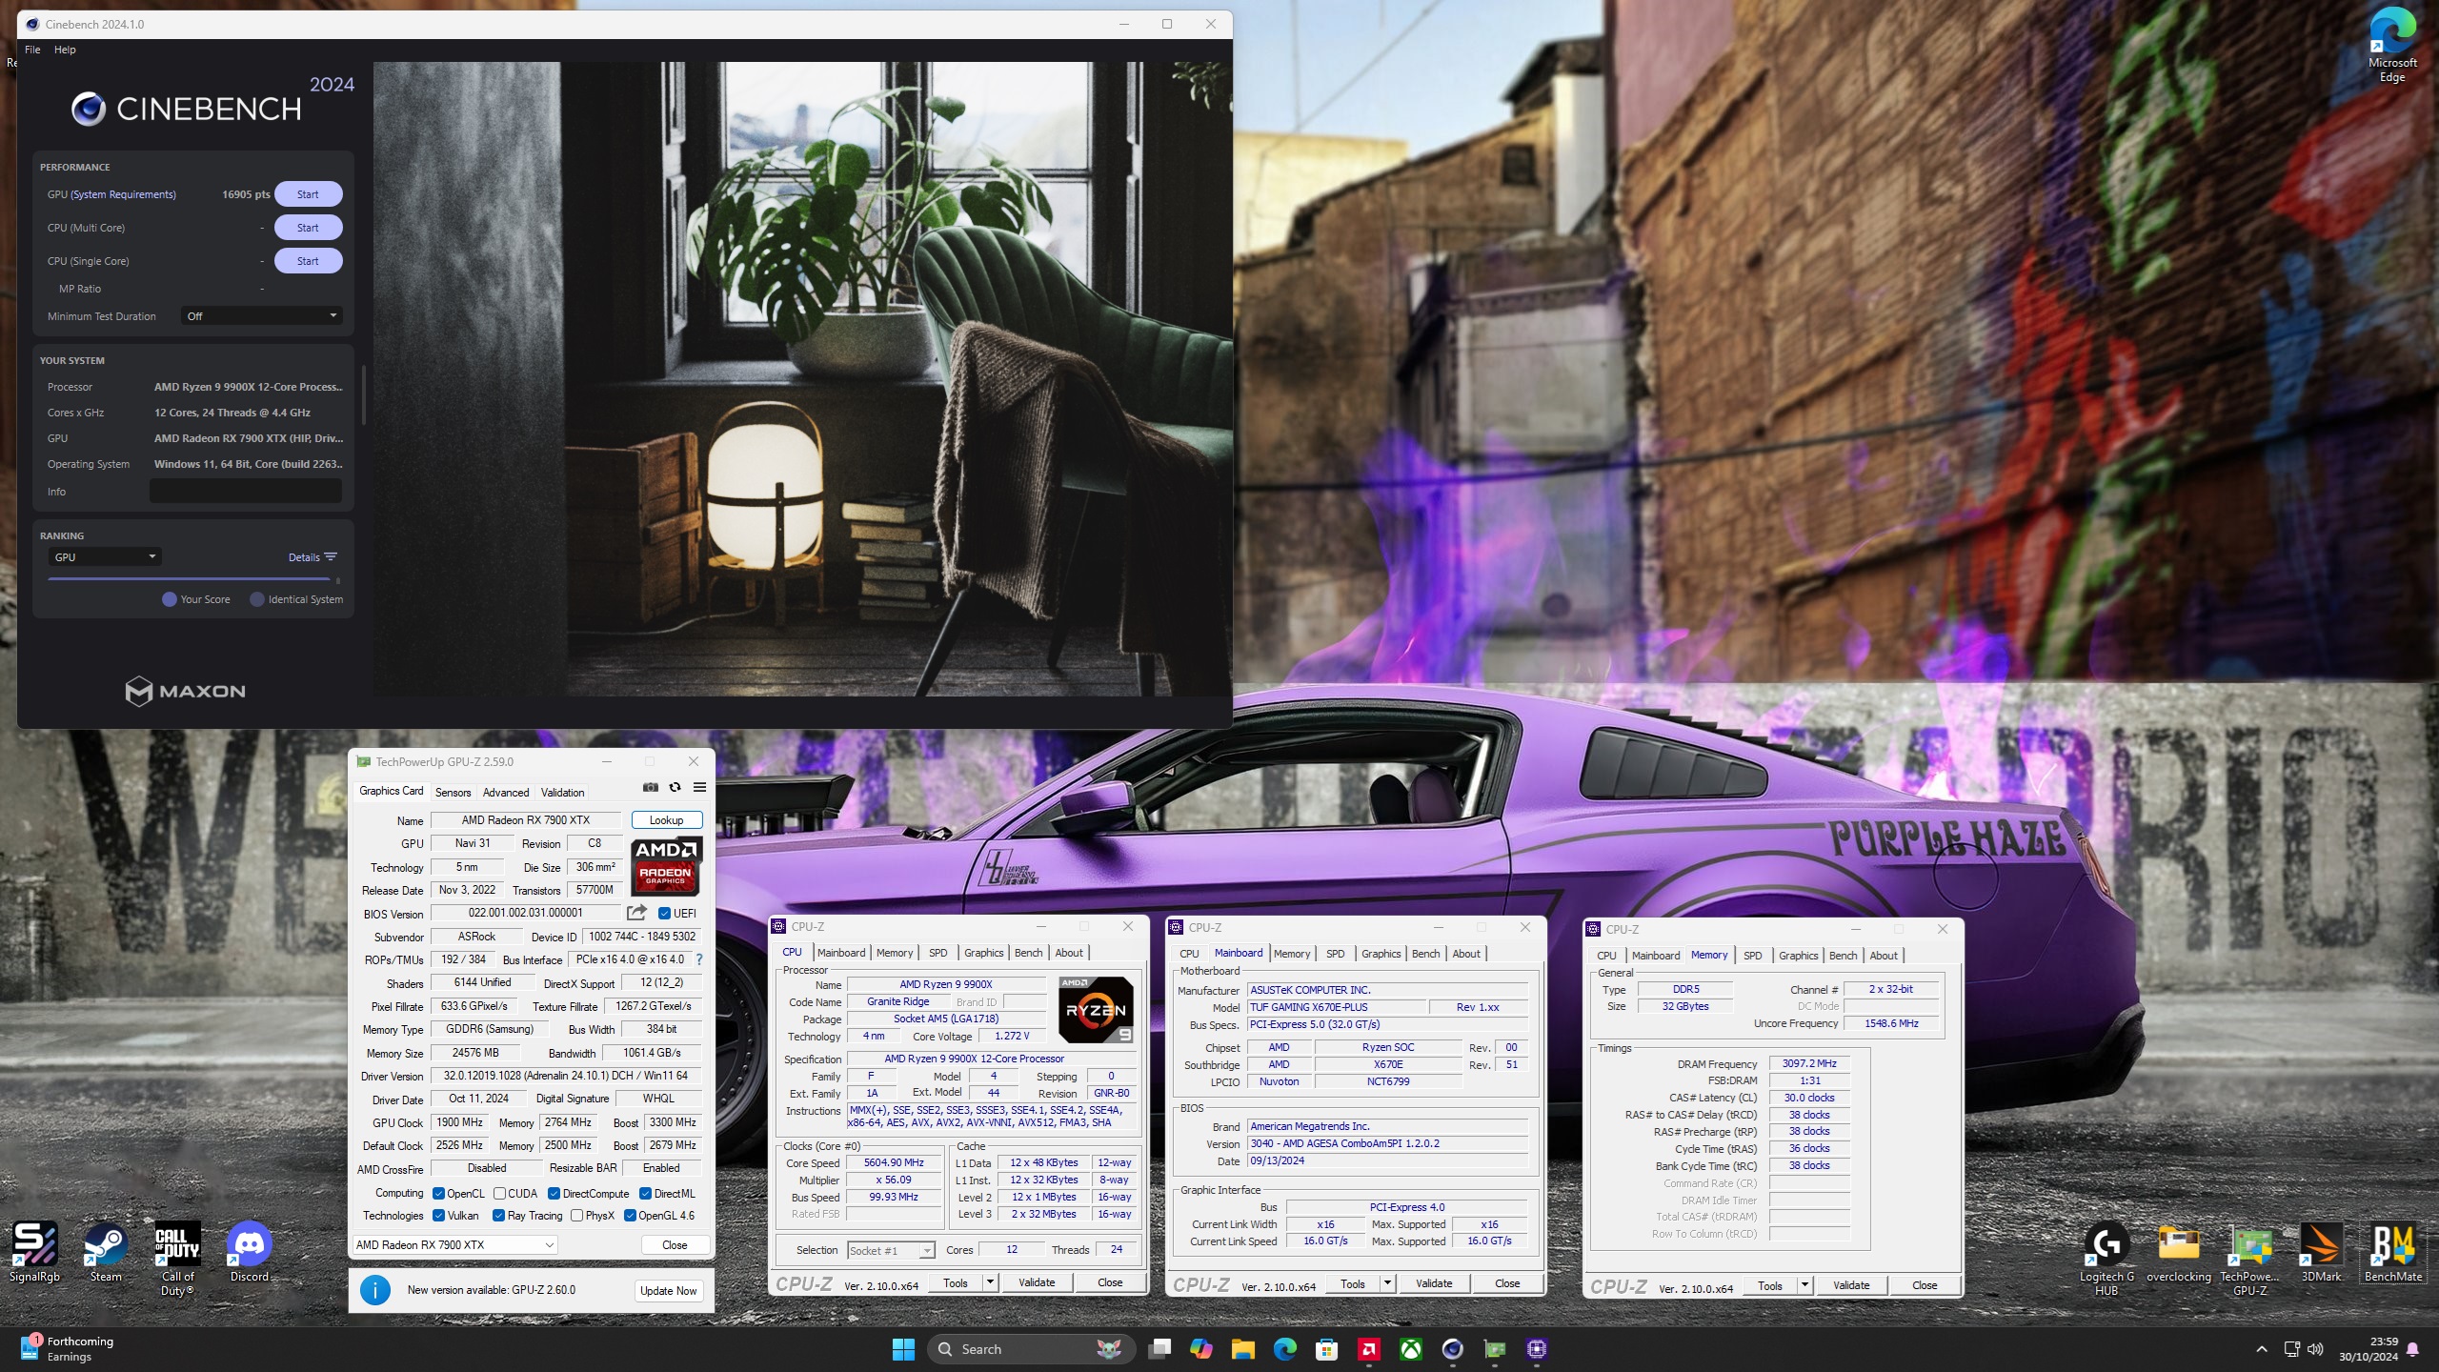Open Microsoft Edge desktop shortcut
Image resolution: width=2439 pixels, height=1372 pixels.
2392,43
